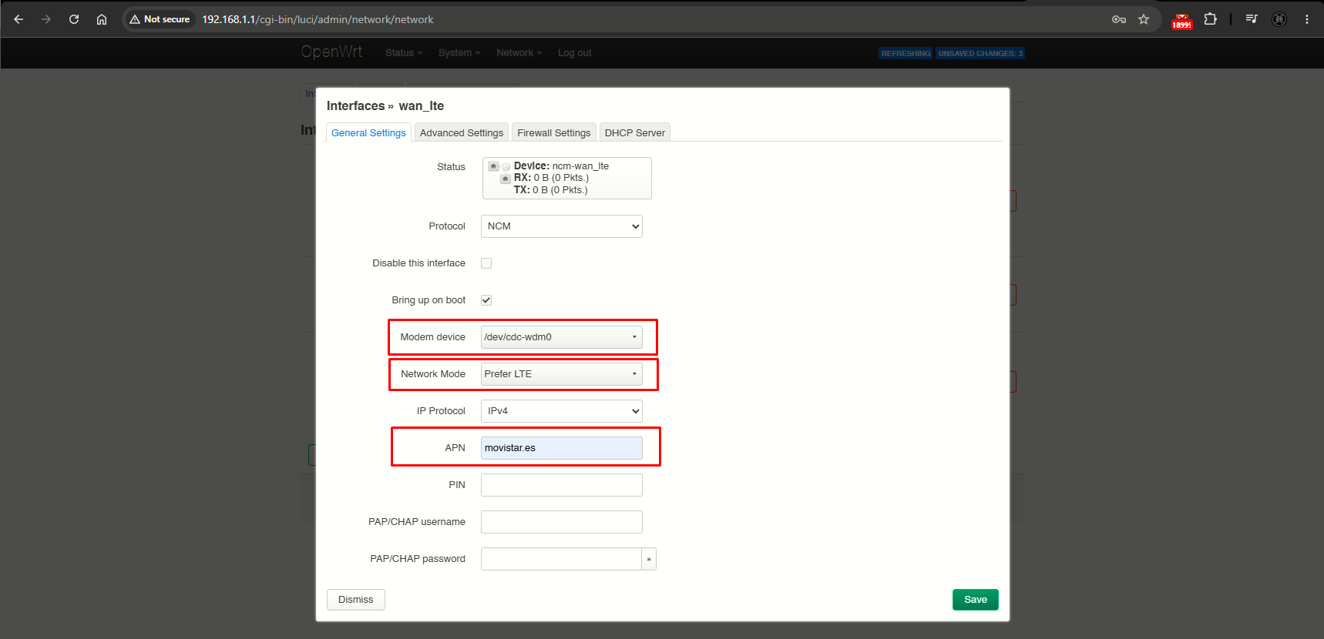
Task: Click the PAP/CHAP username field
Action: point(562,522)
